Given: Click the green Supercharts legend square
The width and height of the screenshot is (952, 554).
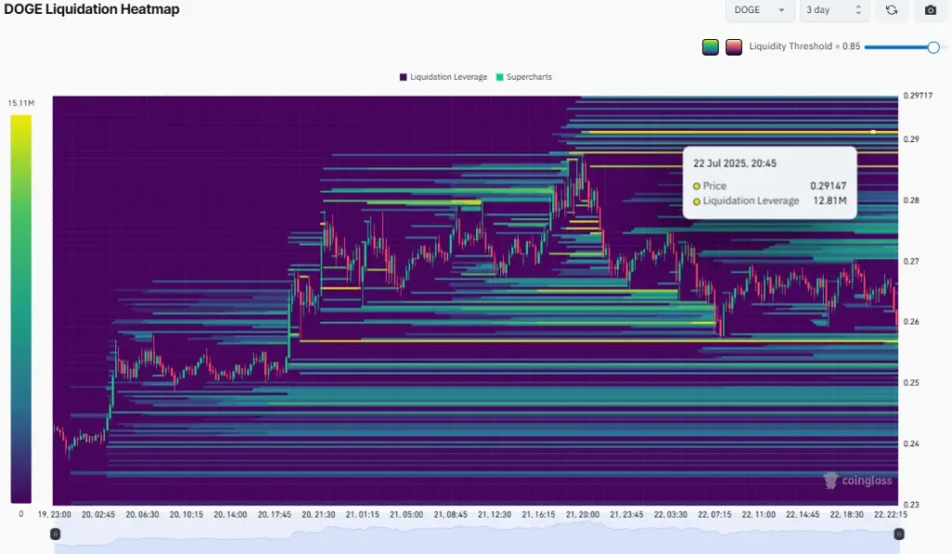Looking at the screenshot, I should [500, 77].
